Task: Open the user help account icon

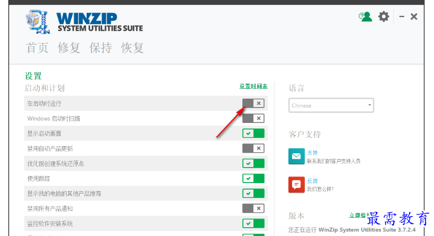Action: click(365, 17)
